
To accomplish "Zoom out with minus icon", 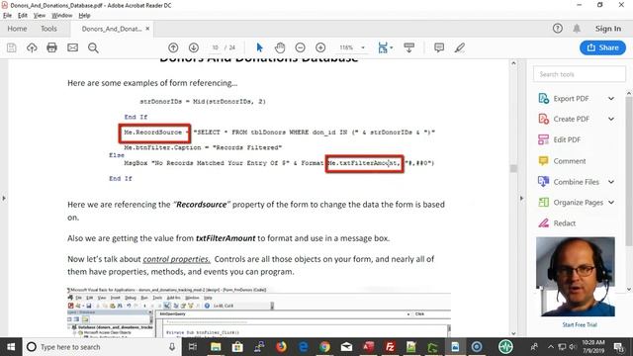I will (300, 47).
